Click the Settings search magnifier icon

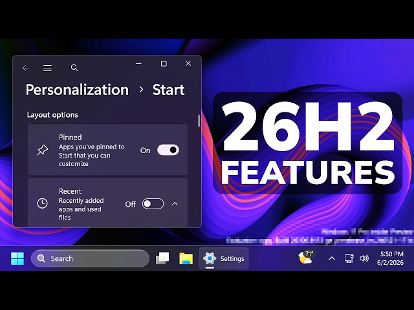[74, 68]
